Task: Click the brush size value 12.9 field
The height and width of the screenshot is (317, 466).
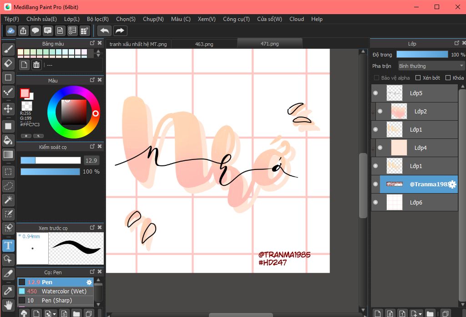Action: (91, 161)
